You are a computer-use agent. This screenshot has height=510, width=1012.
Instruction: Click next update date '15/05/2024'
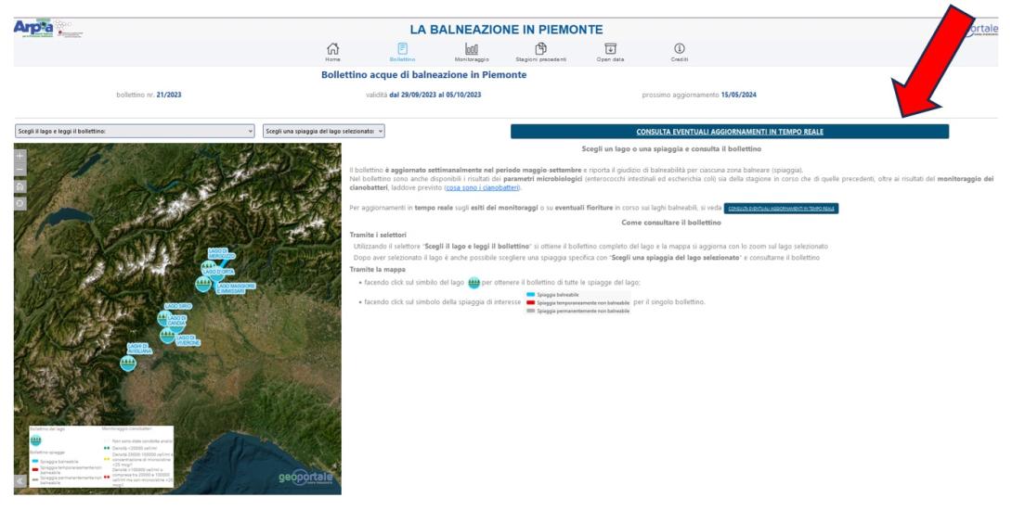tap(738, 95)
